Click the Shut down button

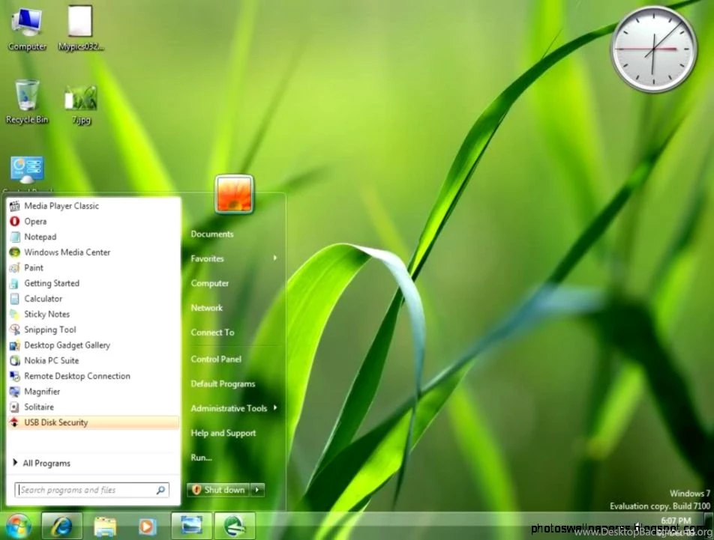click(x=218, y=490)
